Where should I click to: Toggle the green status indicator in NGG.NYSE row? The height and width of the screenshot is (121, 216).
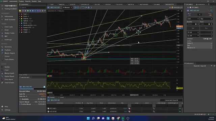(x=180, y=112)
